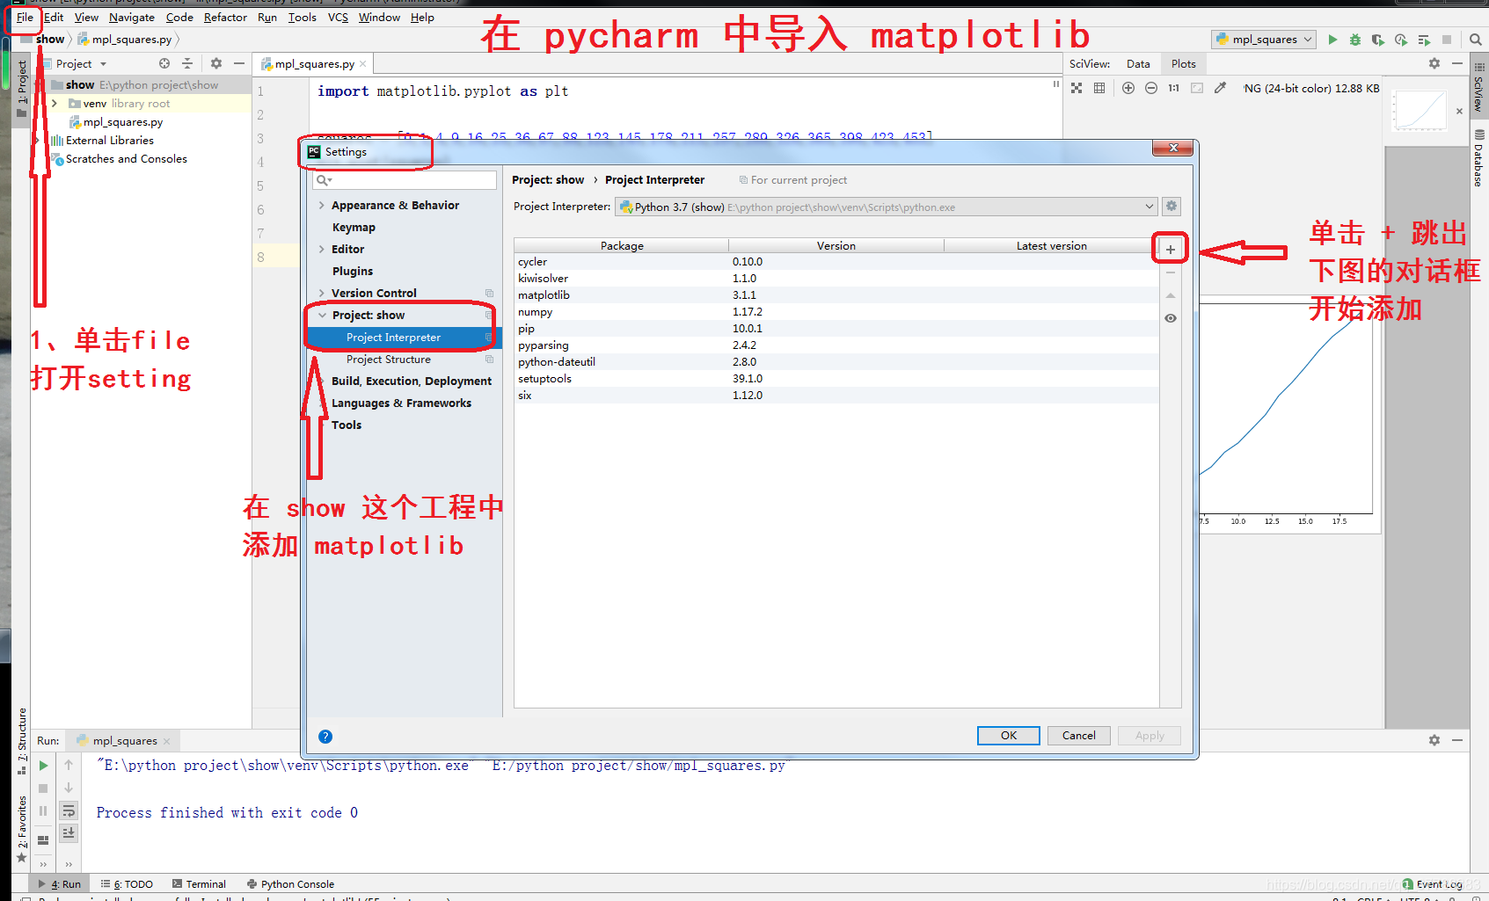The height and width of the screenshot is (901, 1489).
Task: Sort packages by Package column header
Action: [x=622, y=246]
